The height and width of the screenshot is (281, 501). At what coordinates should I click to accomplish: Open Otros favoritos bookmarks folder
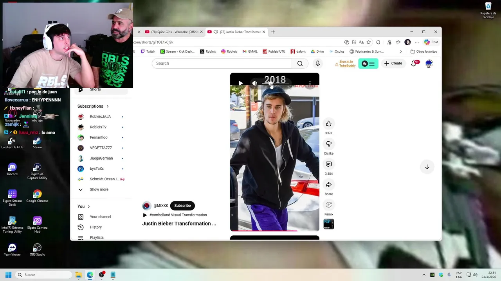(424, 52)
